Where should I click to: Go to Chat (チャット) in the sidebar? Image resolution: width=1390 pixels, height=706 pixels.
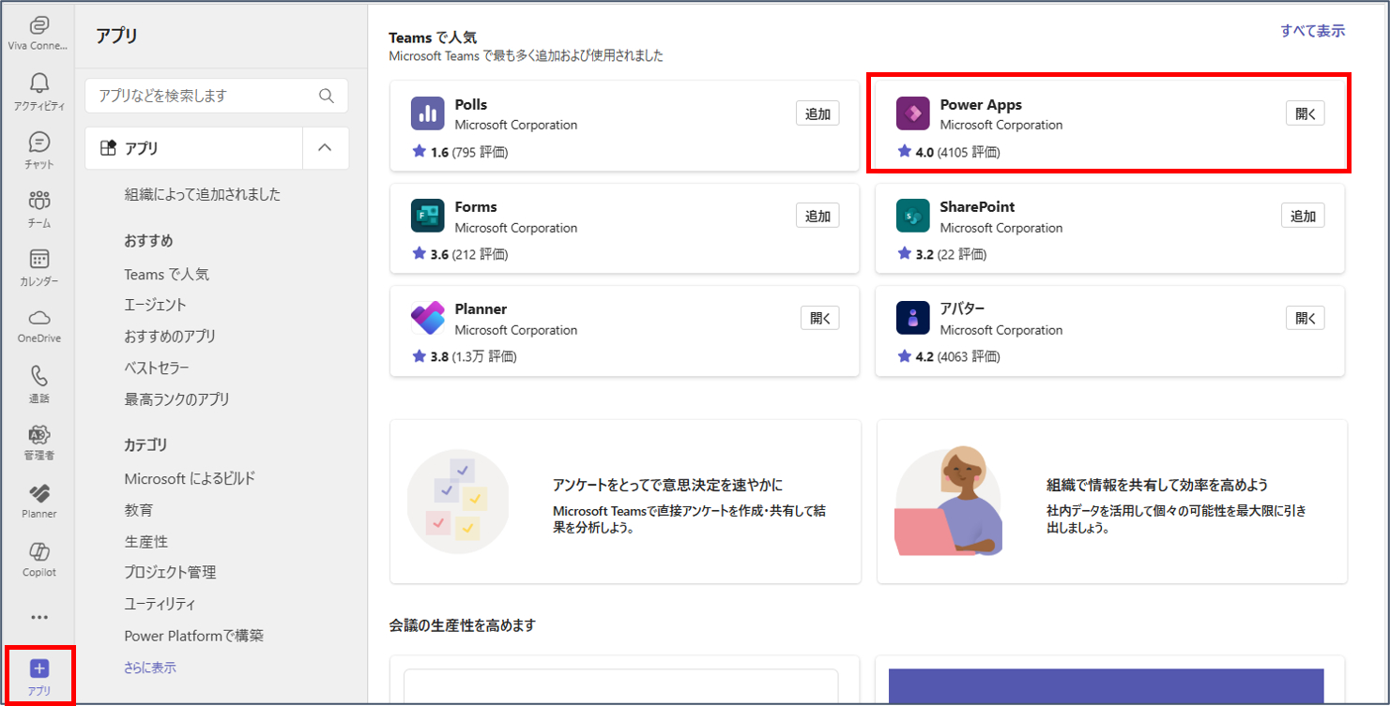38,150
